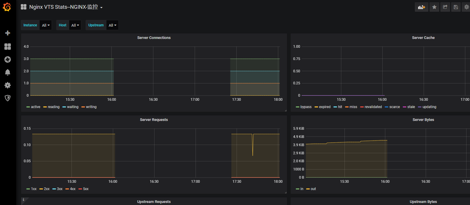Open the Server Connections panel title menu

(154, 38)
